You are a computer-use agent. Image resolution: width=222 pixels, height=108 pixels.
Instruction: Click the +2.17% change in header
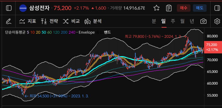point(81,8)
